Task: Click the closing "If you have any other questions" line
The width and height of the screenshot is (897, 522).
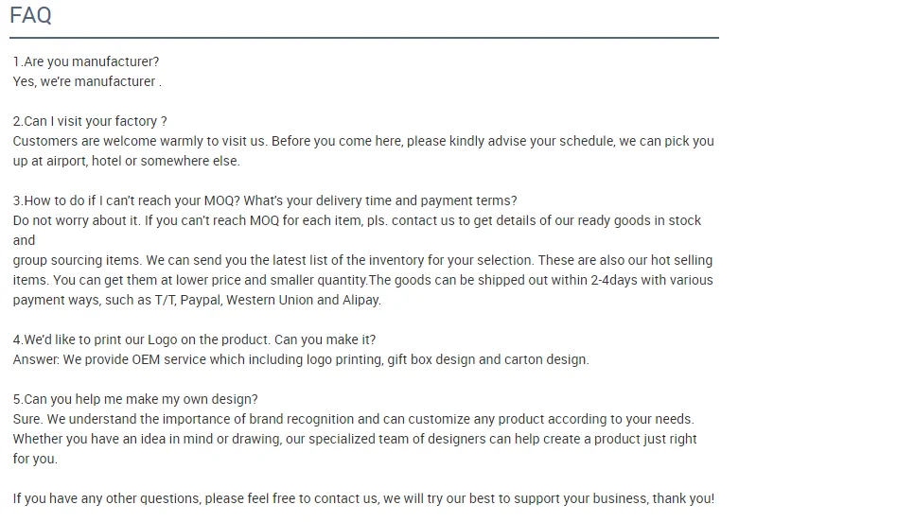Action: [363, 498]
